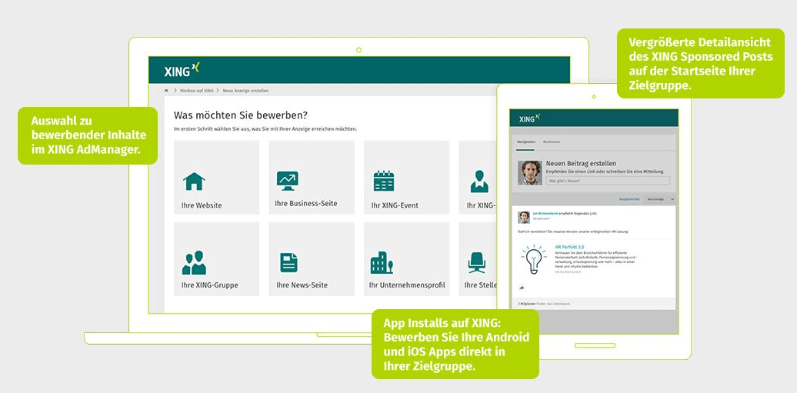This screenshot has height=393, width=797.
Task: Choose the calendar icon for Ihr XING-Event
Action: tap(384, 181)
